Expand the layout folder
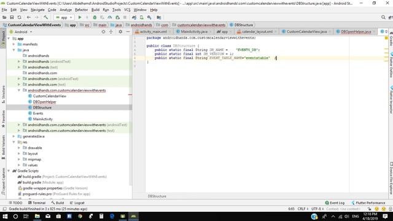393x221 pixels. point(19,153)
